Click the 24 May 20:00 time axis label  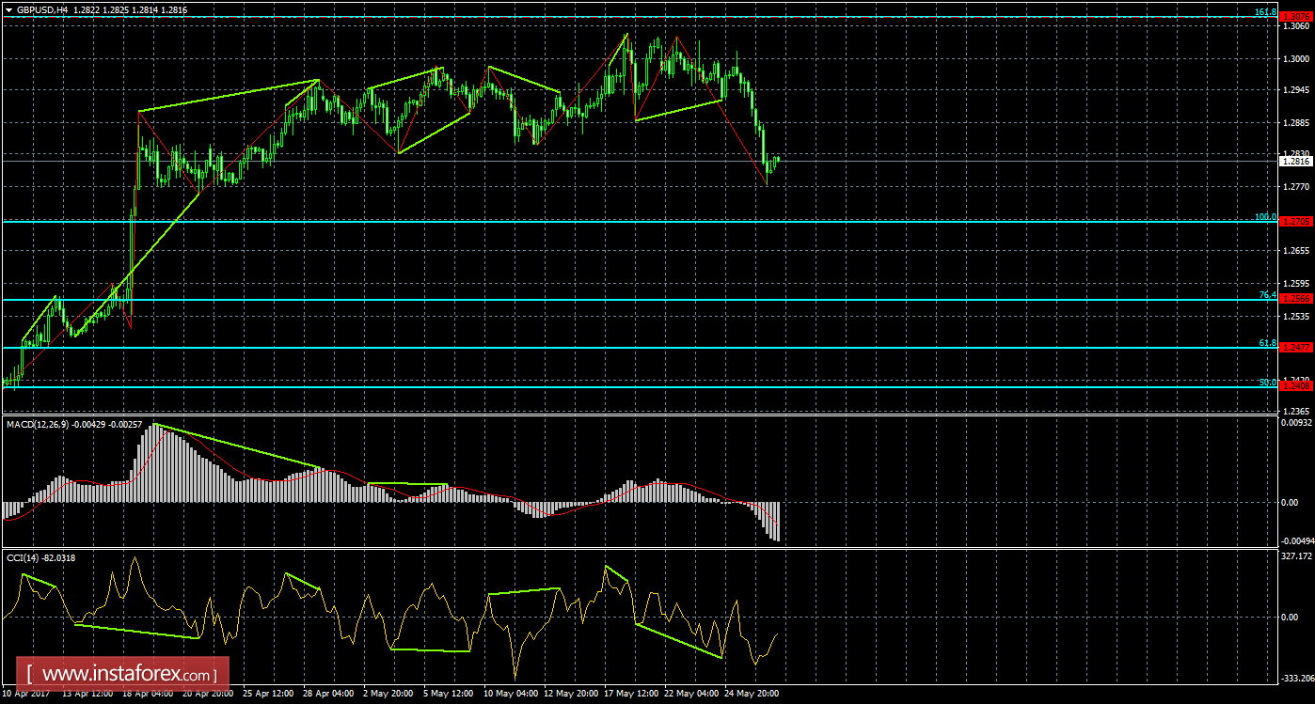click(752, 694)
